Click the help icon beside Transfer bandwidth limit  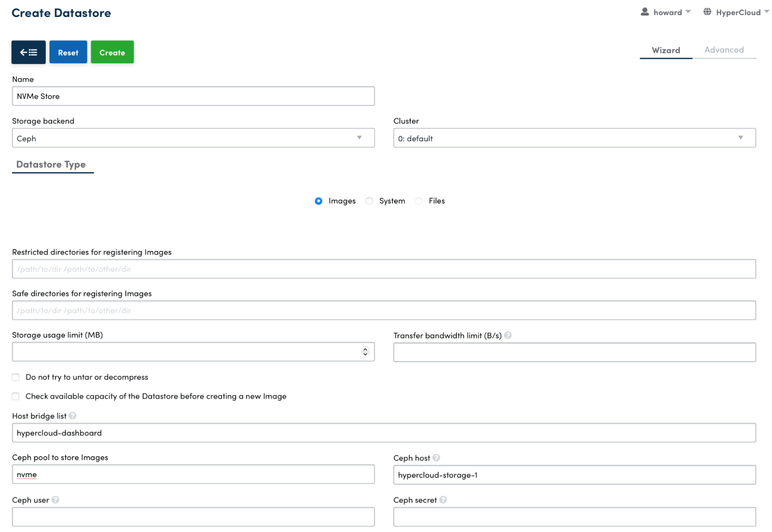508,335
